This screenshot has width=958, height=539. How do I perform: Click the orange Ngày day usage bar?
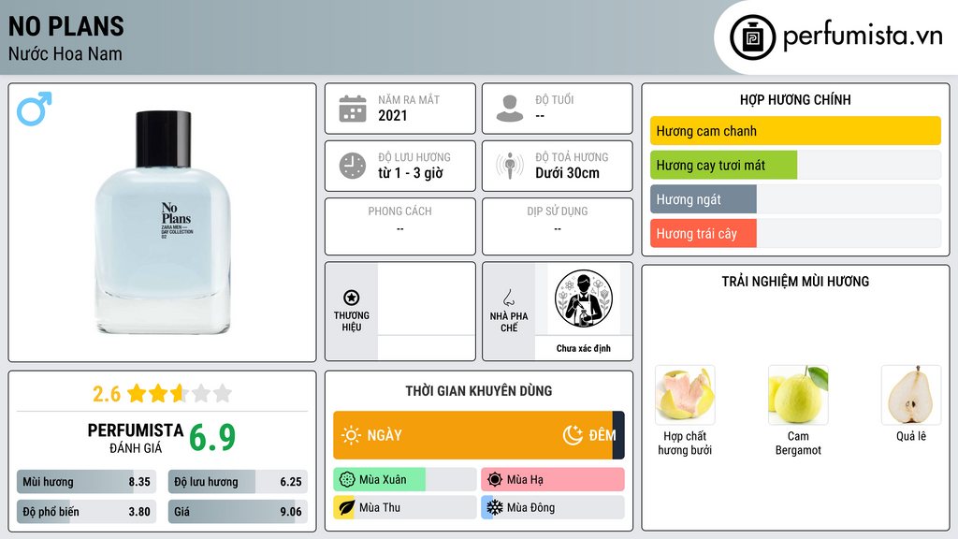coord(472,435)
